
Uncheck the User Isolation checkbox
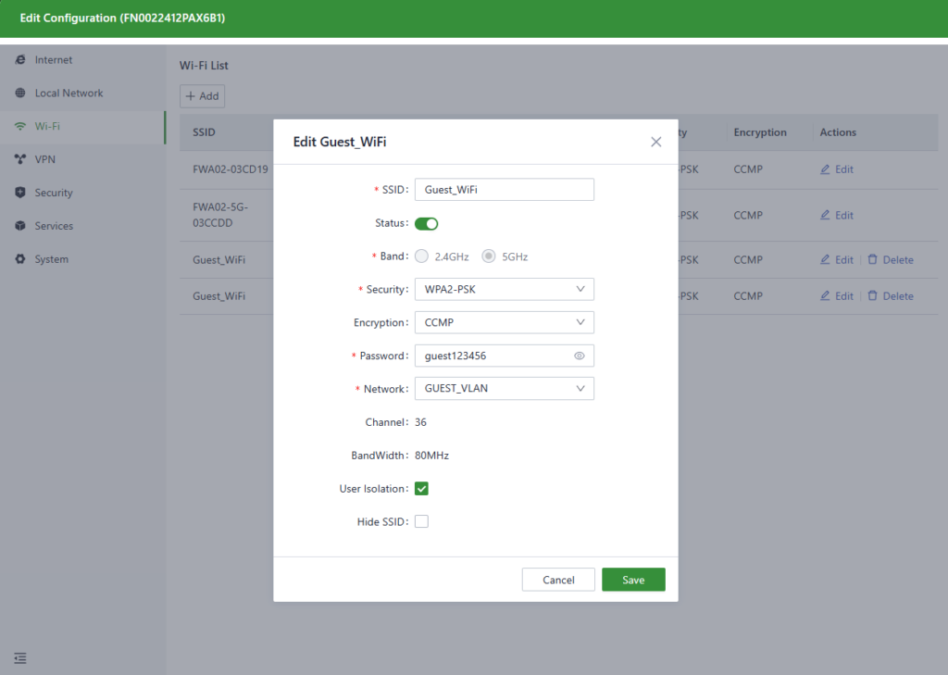point(421,489)
